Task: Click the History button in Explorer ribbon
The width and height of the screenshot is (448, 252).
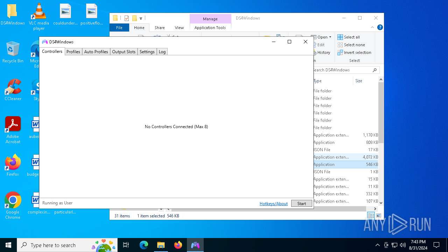Action: 321,52
